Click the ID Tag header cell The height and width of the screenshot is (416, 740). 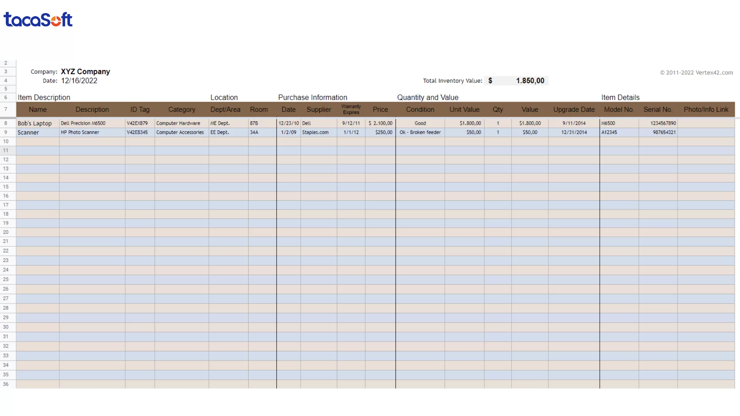pos(140,109)
